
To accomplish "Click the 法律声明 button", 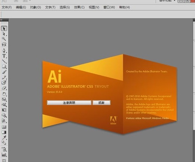I will (69, 103).
